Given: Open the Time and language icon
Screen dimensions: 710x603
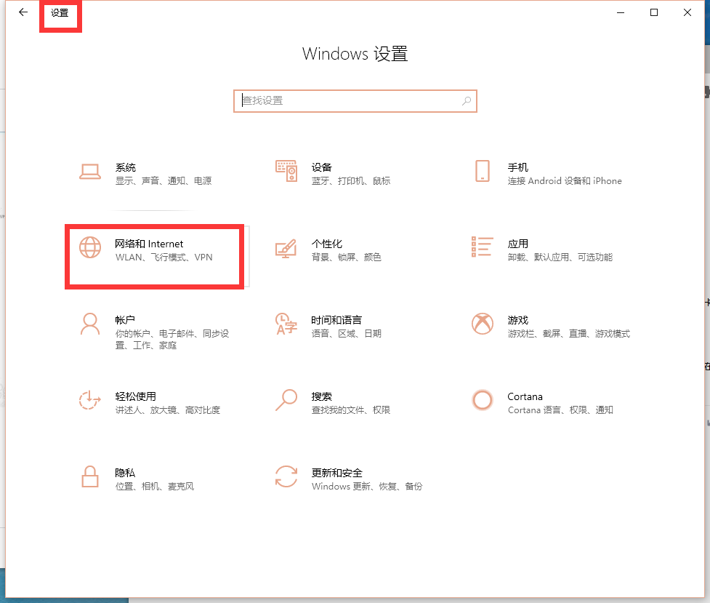Looking at the screenshot, I should tap(286, 324).
